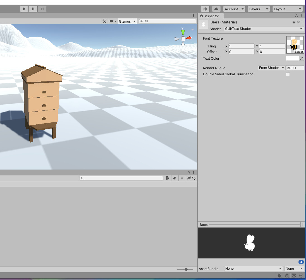
Task: Click the Tiling X input field
Action: 241,46
